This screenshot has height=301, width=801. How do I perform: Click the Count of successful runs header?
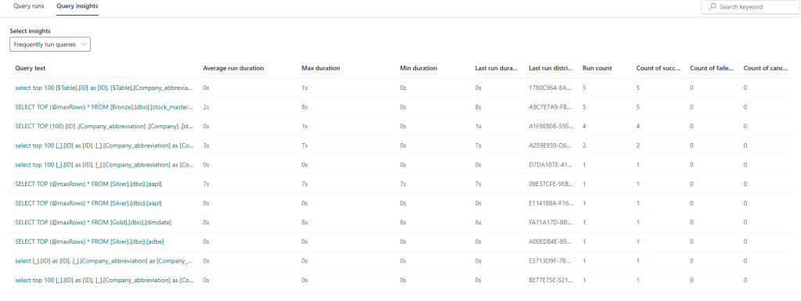(x=658, y=68)
